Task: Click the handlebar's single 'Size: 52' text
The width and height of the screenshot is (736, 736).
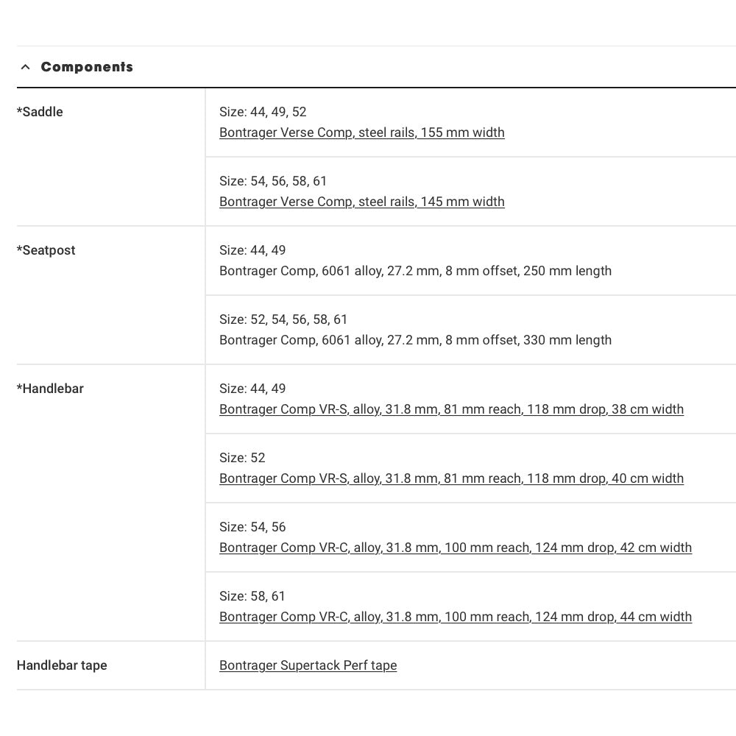Action: coord(242,458)
